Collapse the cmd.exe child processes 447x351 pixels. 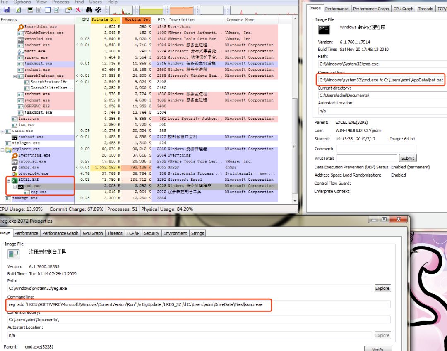(14, 186)
